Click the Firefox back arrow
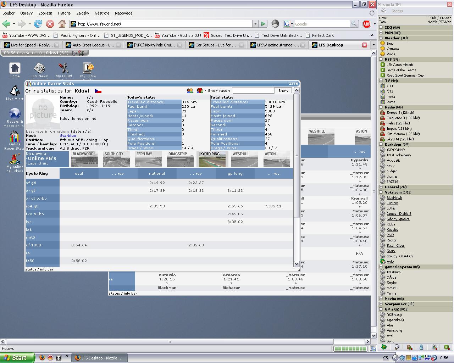Image resolution: width=454 pixels, height=363 pixels. 6,24
